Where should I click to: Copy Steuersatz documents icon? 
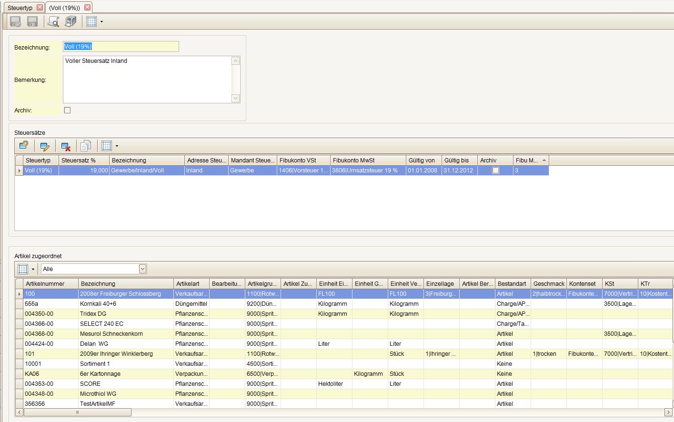coord(86,146)
